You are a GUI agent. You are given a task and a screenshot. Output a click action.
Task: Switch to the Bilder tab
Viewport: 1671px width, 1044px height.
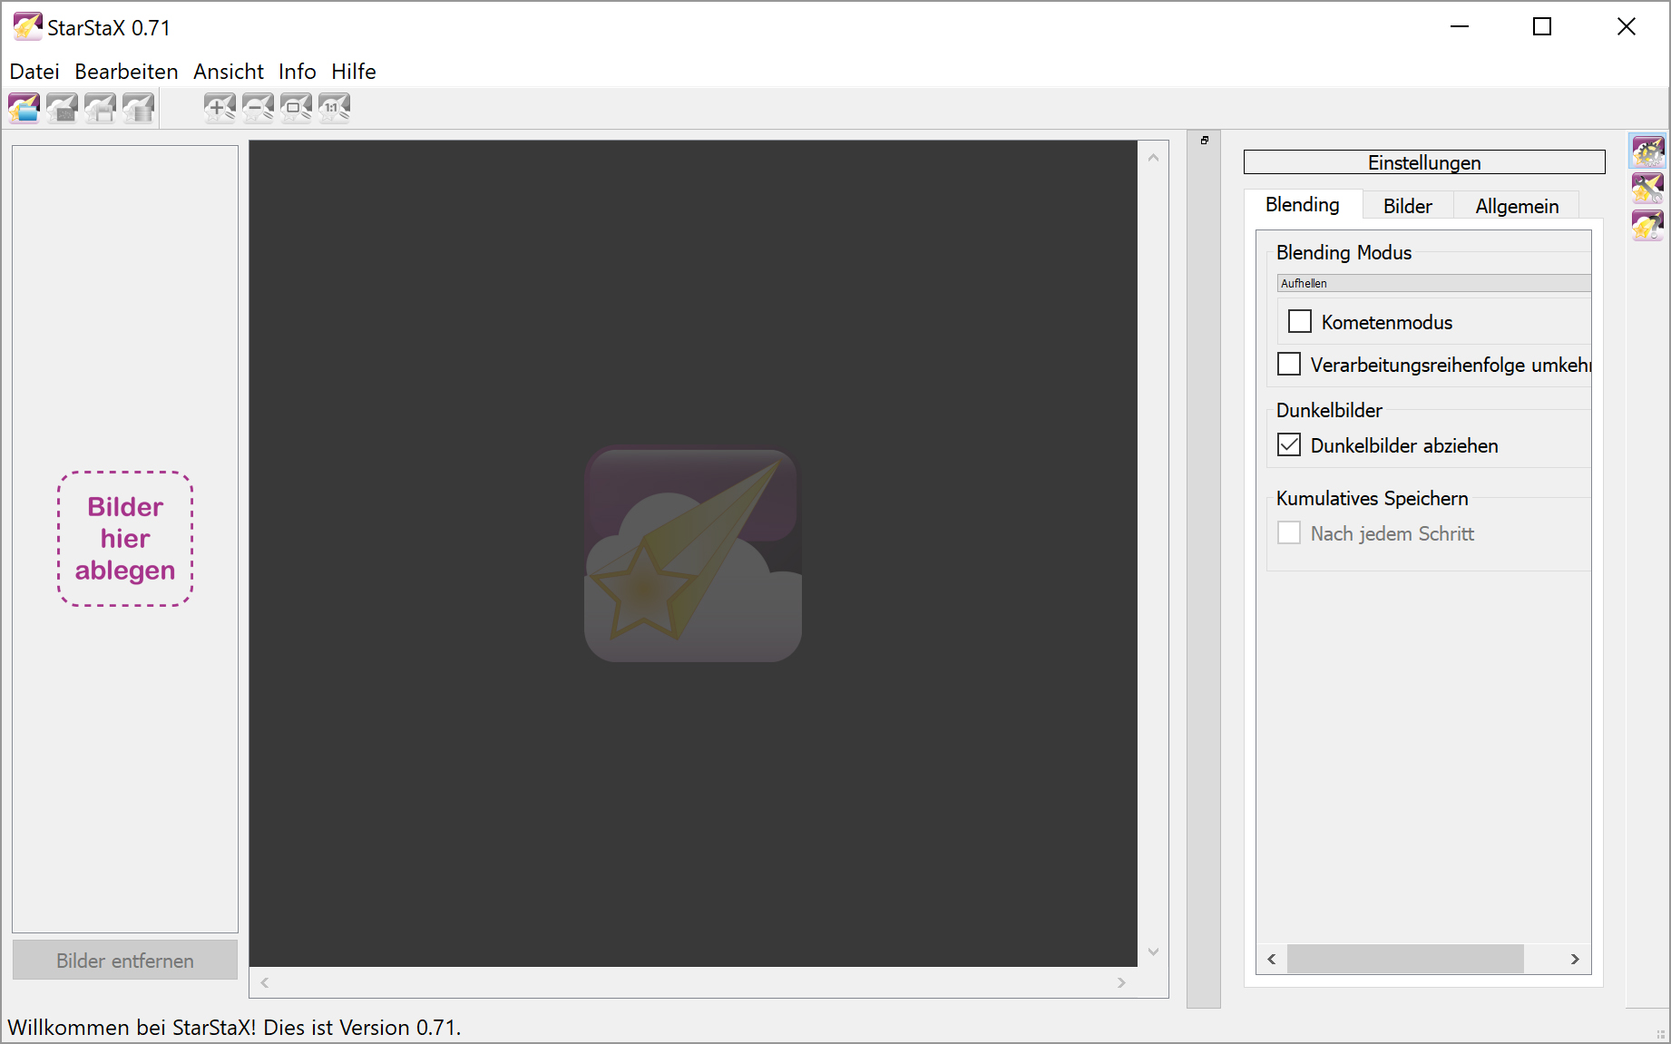click(x=1407, y=206)
